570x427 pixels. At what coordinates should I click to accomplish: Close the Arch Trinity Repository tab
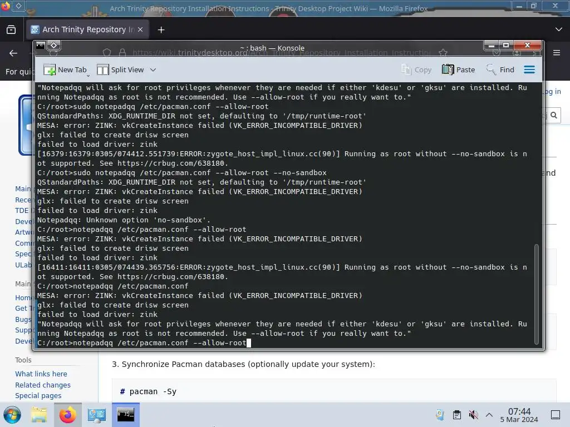coord(140,30)
